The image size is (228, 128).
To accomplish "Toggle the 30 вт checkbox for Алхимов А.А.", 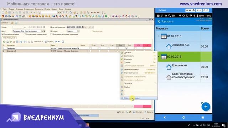I will tap(99, 51).
